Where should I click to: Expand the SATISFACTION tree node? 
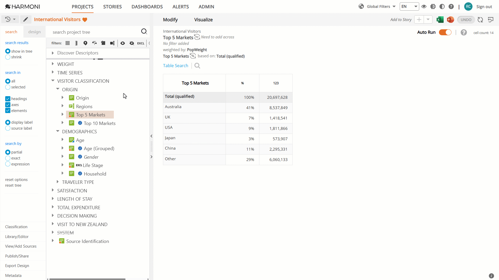(53, 191)
